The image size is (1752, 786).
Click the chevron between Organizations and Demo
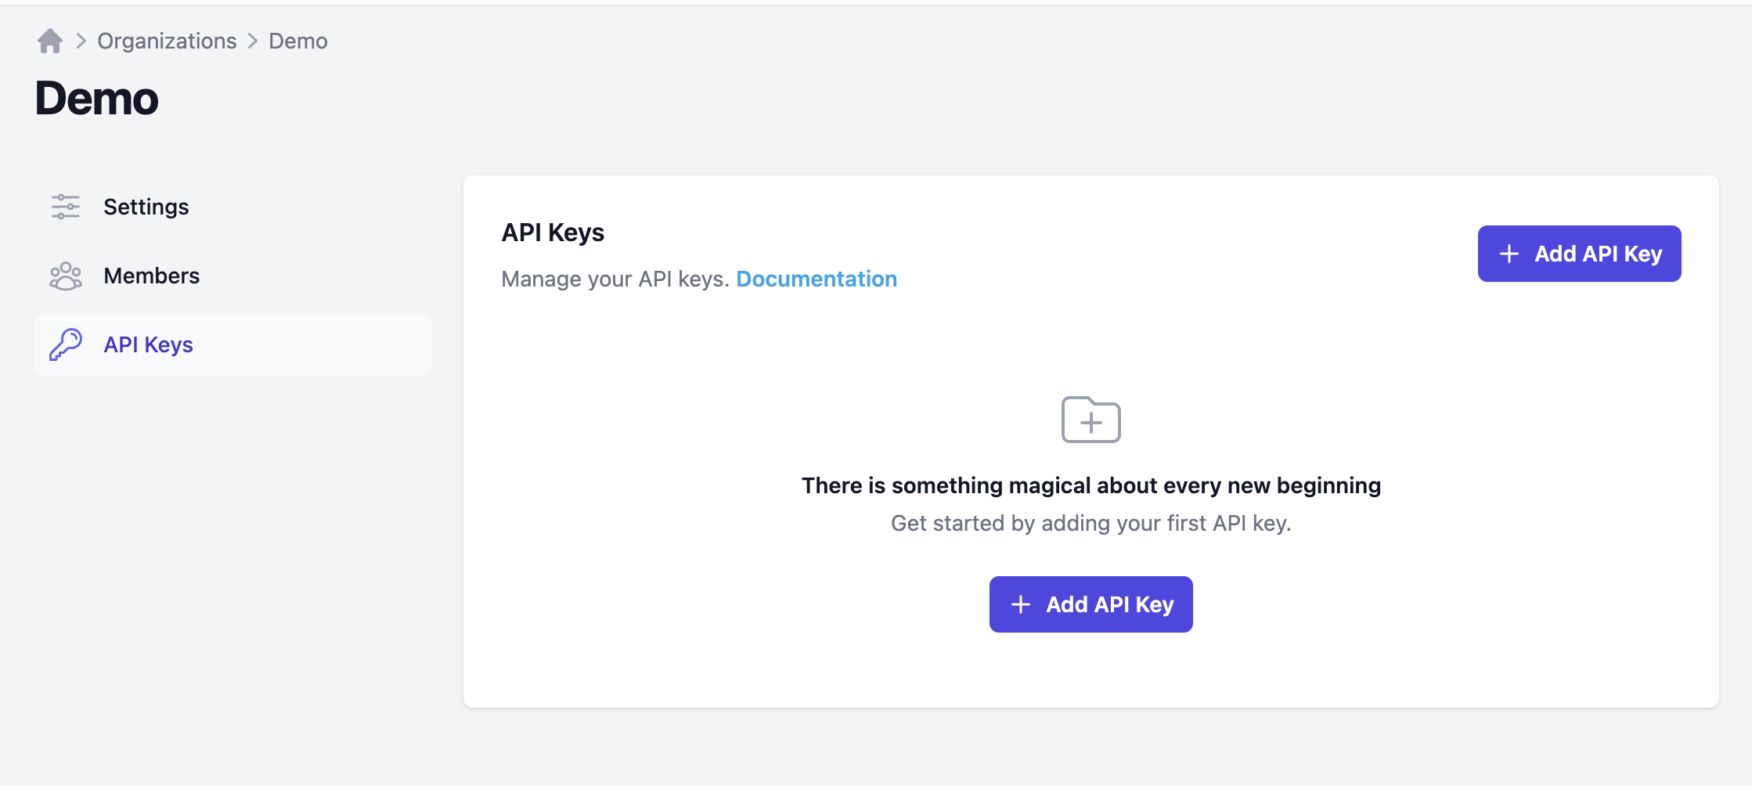coord(253,41)
